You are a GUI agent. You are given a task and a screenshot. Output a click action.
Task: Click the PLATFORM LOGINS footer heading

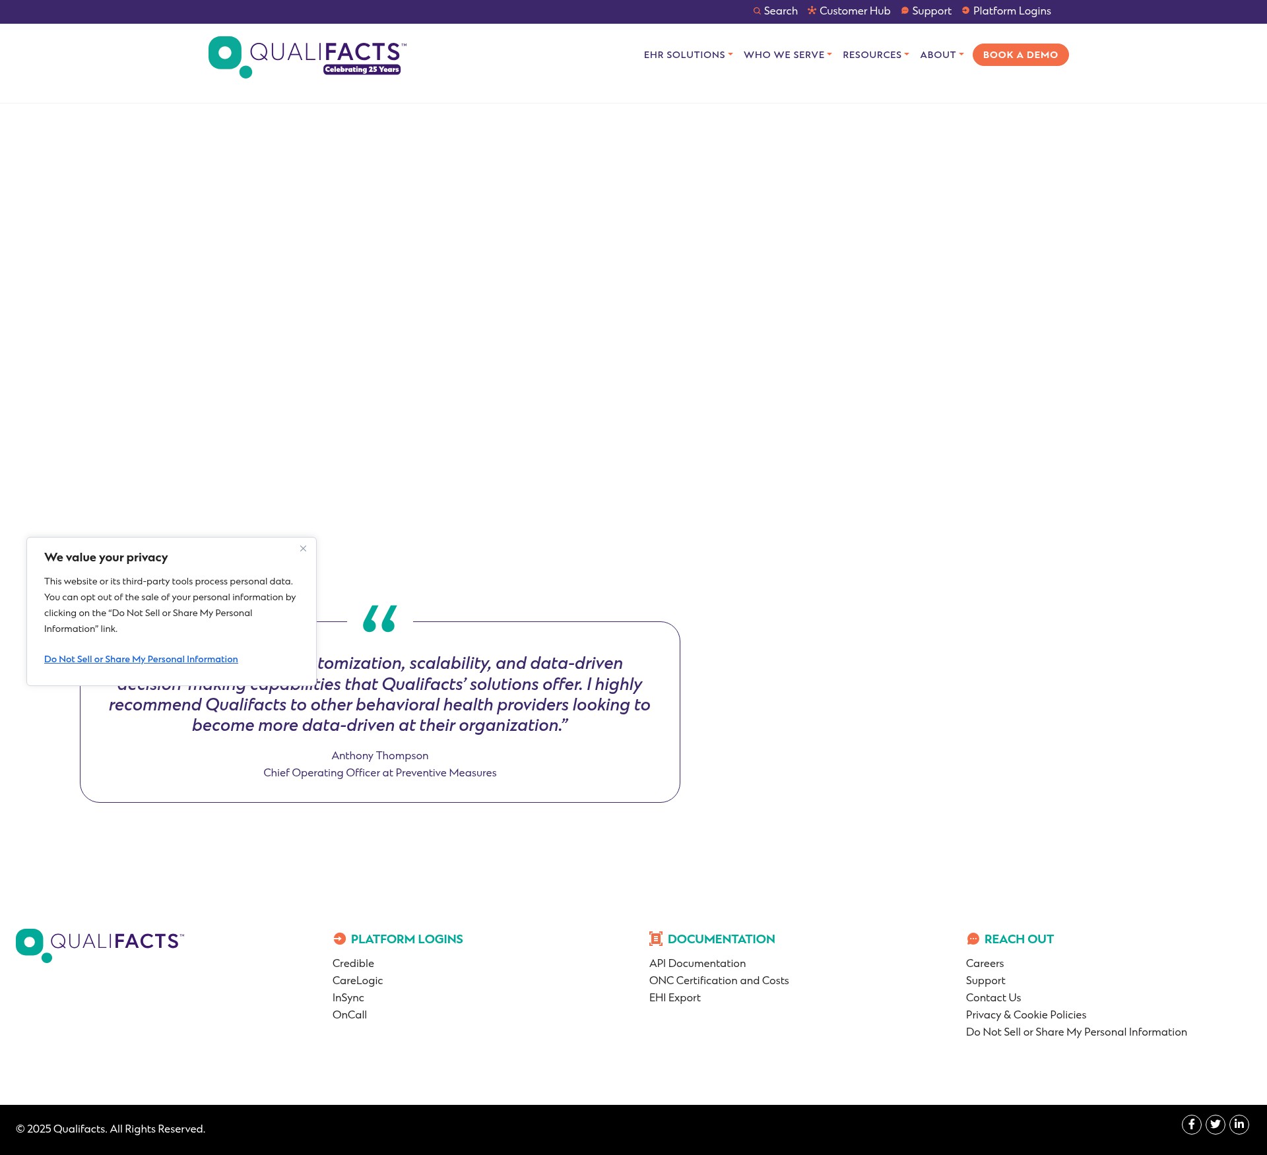pos(406,939)
